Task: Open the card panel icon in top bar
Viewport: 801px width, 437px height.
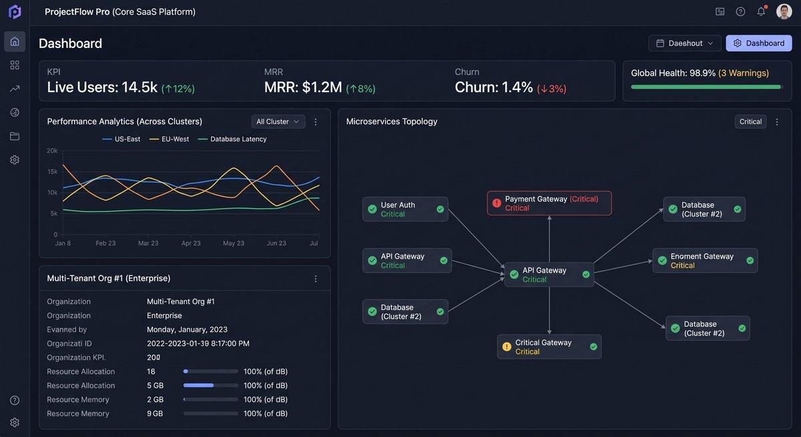Action: [720, 11]
